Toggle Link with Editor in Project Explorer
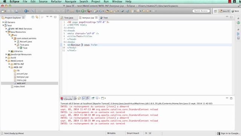Viewport: 241px width, 136px height. pyautogui.click(x=37, y=17)
